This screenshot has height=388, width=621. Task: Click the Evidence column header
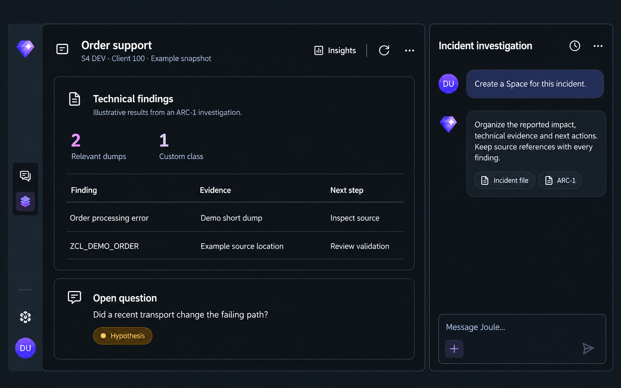(x=215, y=190)
